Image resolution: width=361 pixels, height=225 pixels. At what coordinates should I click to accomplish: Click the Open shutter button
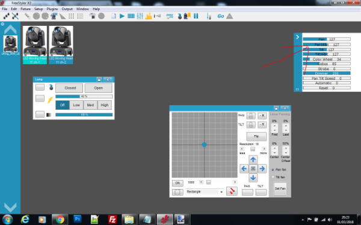98,88
